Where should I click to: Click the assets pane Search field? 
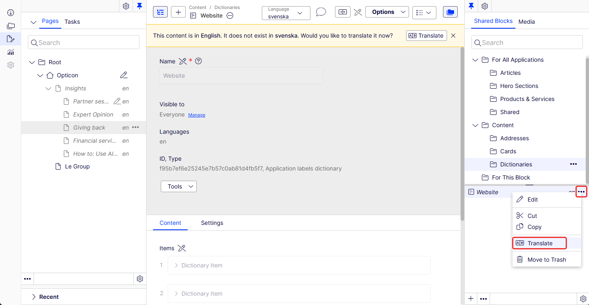(527, 42)
